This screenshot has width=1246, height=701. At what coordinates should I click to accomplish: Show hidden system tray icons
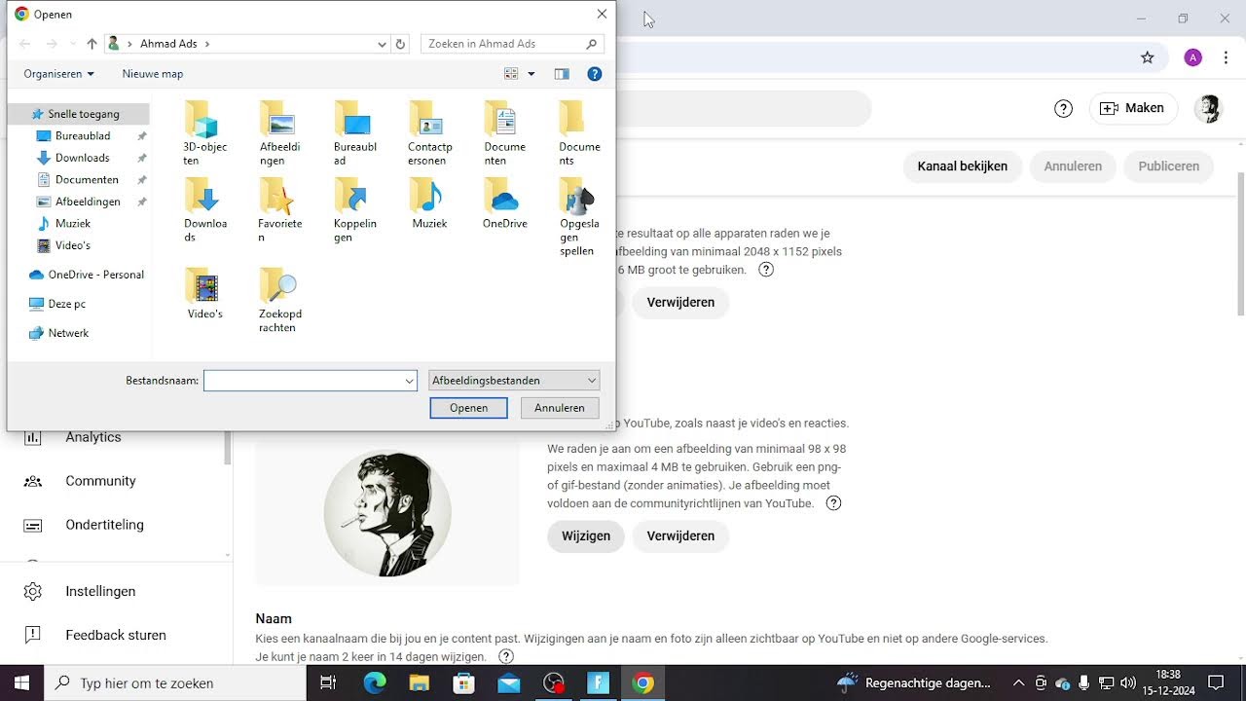click(x=1019, y=683)
